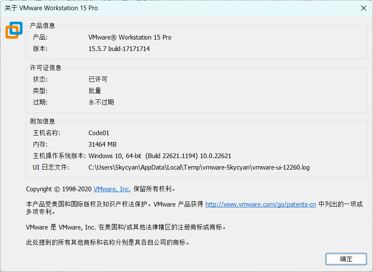Click the dialog title 关于 VMware Workstation 15 Pro
This screenshot has height=272, width=373.
pyautogui.click(x=51, y=8)
